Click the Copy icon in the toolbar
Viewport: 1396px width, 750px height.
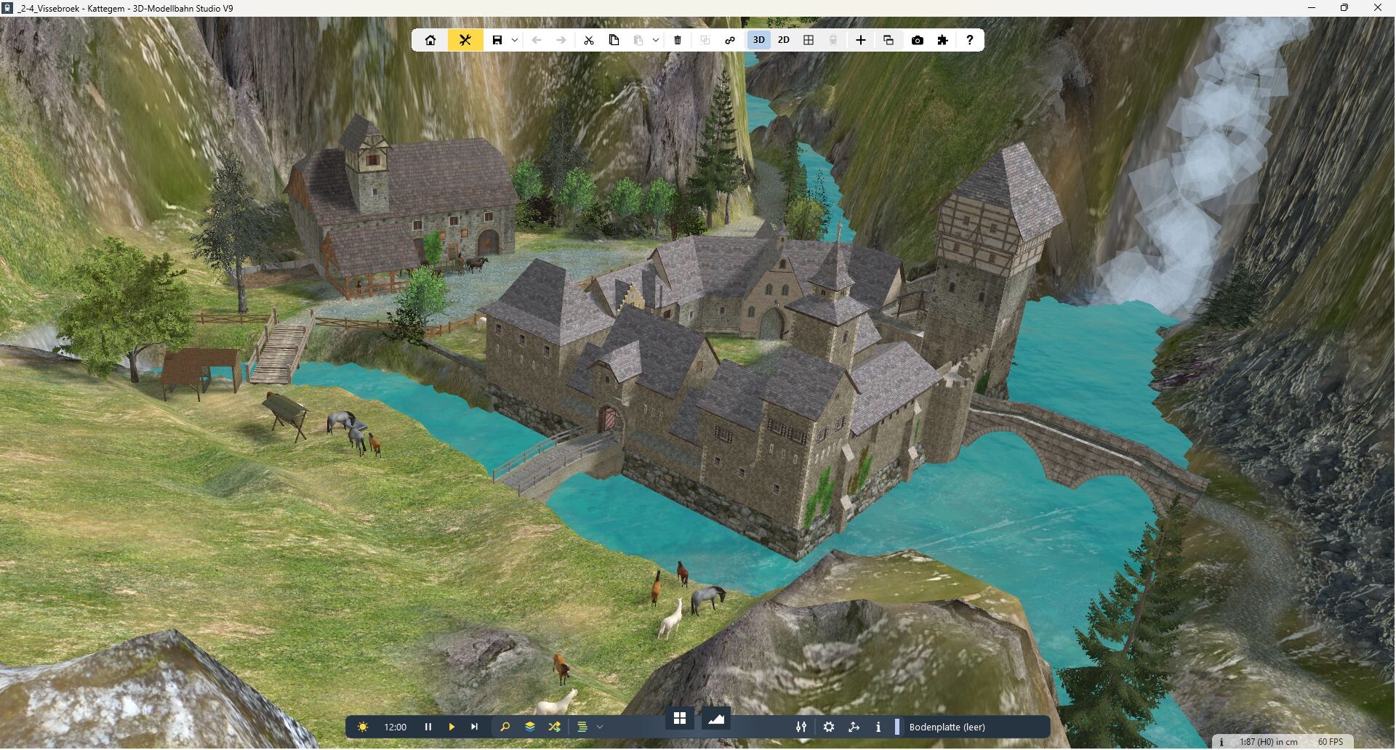tap(614, 40)
